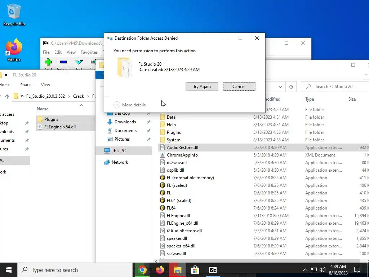This screenshot has width=369, height=277.
Task: Select the ChromaAppInfo XML file
Action: pyautogui.click(x=182, y=155)
